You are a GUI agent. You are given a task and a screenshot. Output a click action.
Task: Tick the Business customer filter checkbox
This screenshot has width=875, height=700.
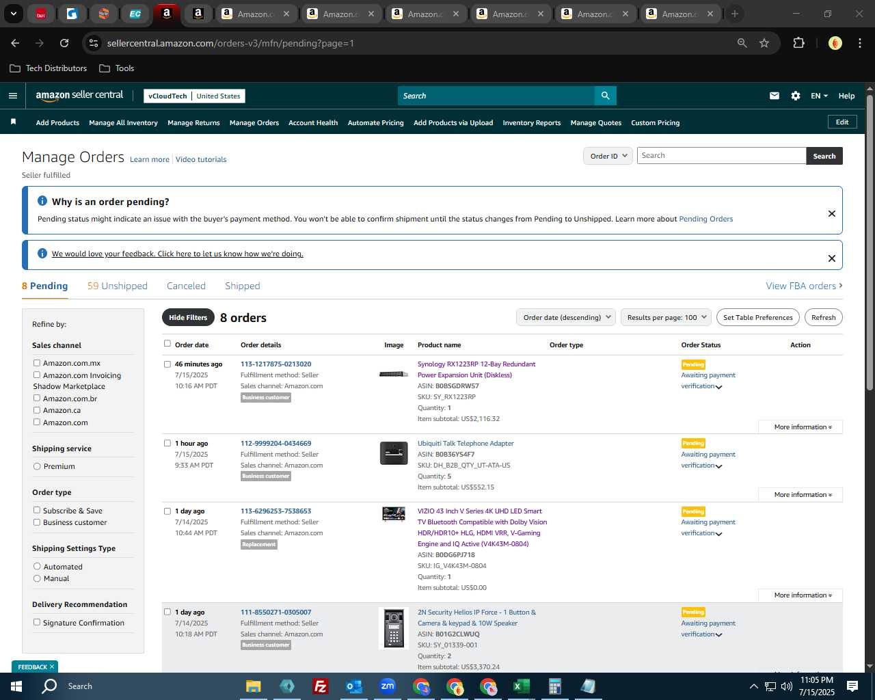click(x=37, y=522)
